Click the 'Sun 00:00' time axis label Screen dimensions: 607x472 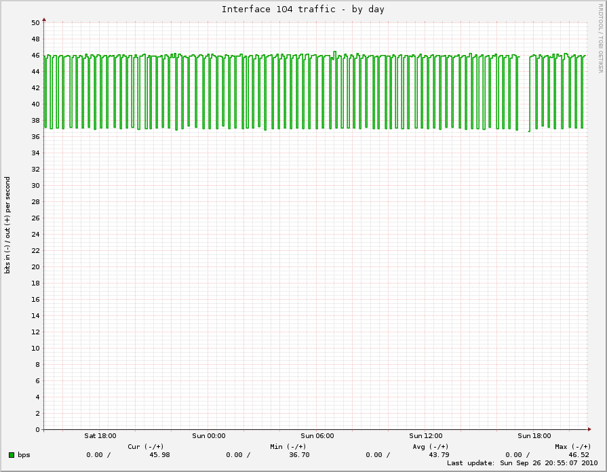(x=209, y=436)
